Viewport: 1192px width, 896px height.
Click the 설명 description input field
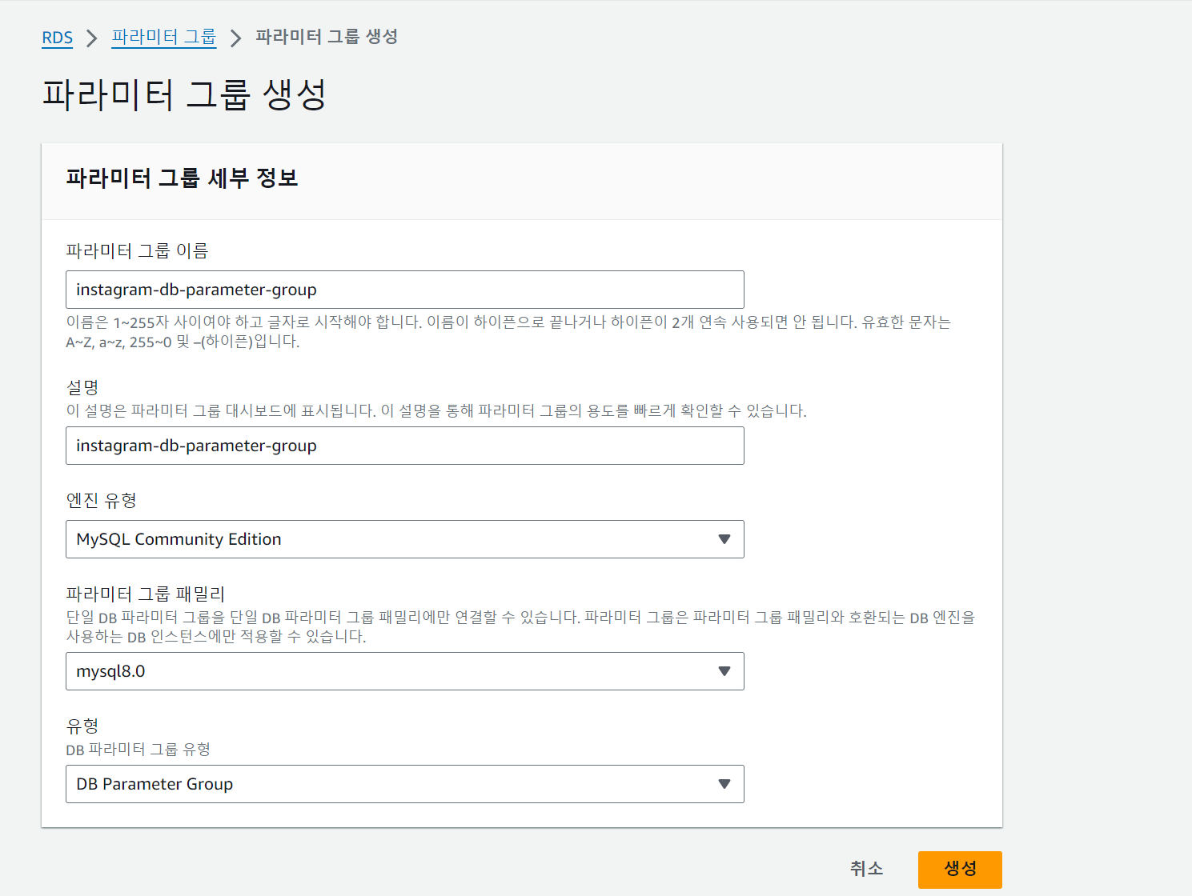(x=405, y=446)
